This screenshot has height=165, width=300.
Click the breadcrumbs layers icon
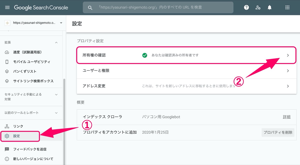(7, 71)
